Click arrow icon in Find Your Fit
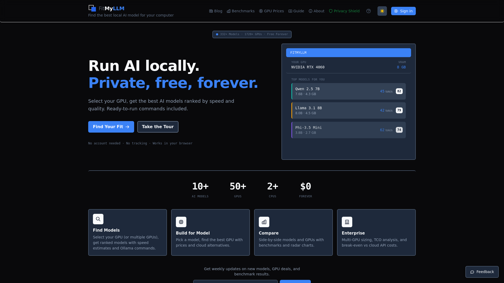Screen dimensions: 504x283 [127, 127]
